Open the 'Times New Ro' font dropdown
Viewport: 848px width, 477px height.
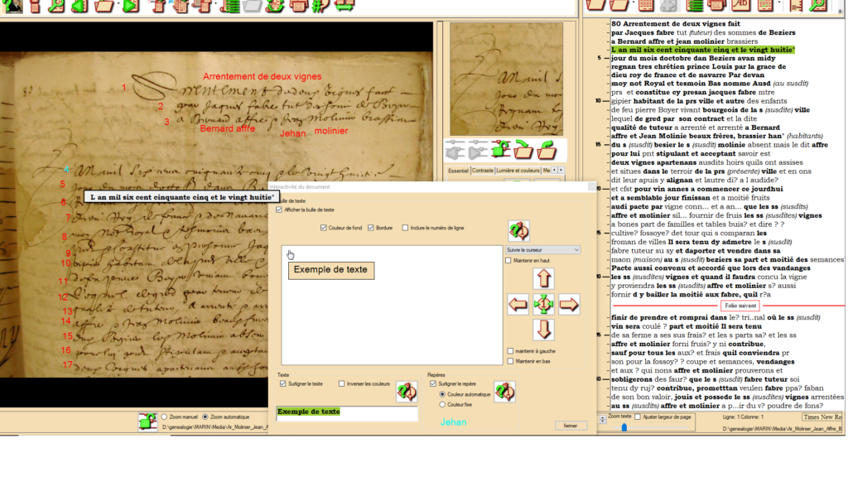[x=822, y=417]
